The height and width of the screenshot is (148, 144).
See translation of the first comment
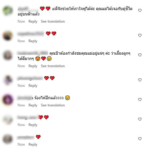point(53,21)
